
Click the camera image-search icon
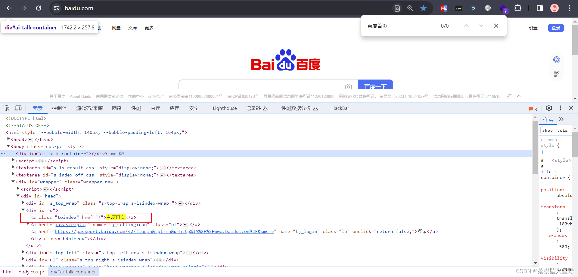349,86
